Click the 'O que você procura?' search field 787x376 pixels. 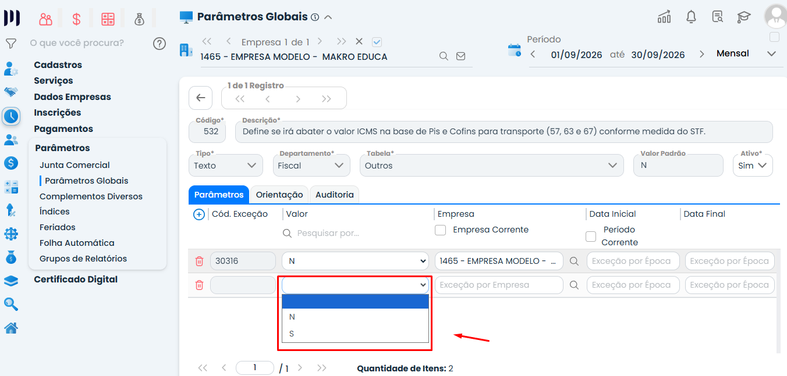coord(77,43)
